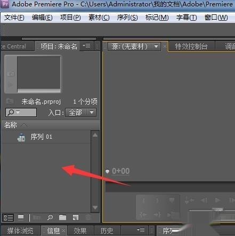Click the scroll down arrow in Project list
The image size is (235, 236).
(x=95, y=207)
